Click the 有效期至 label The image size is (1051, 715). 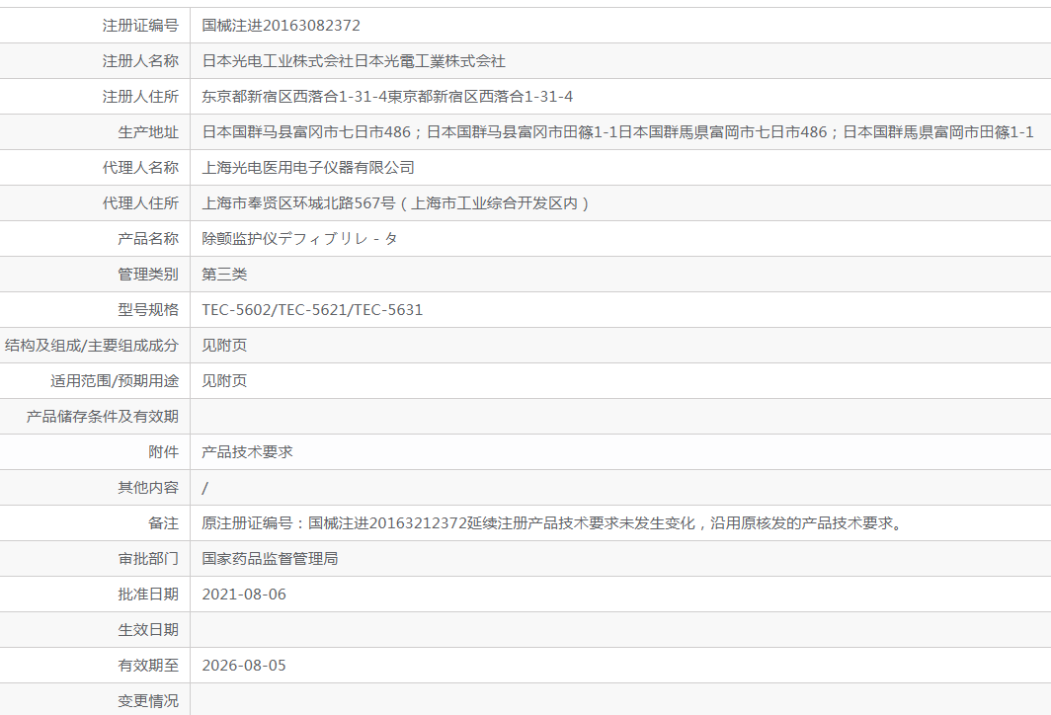coord(148,665)
